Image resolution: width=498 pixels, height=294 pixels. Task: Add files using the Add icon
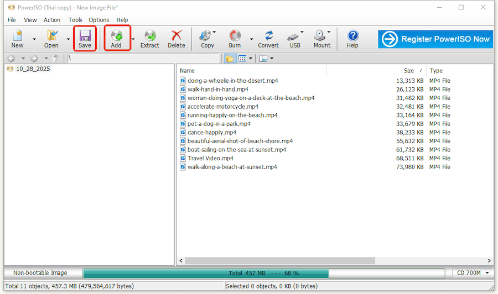(x=117, y=35)
